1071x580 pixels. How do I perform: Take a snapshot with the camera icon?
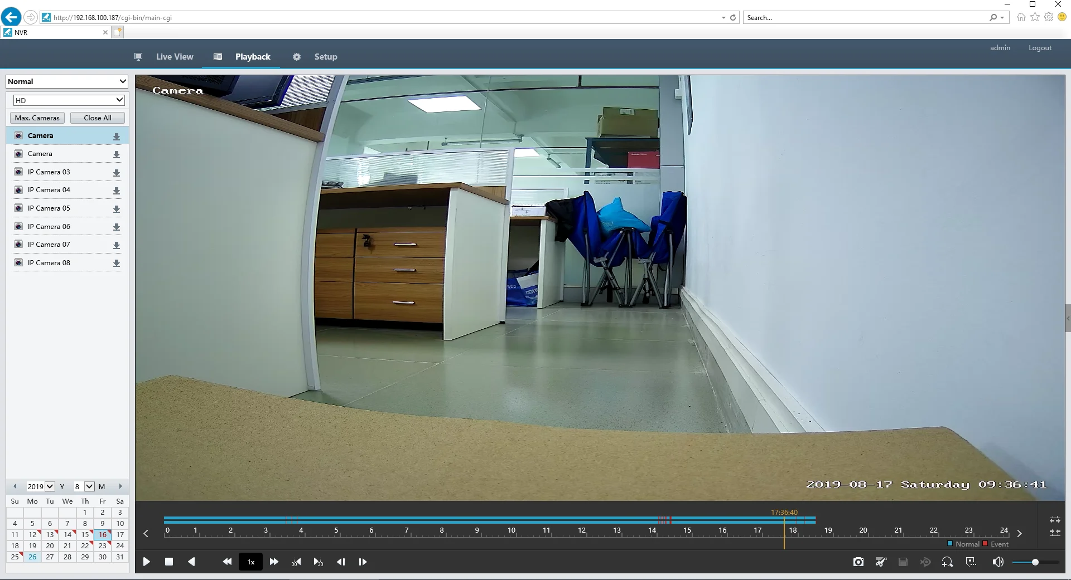click(858, 562)
